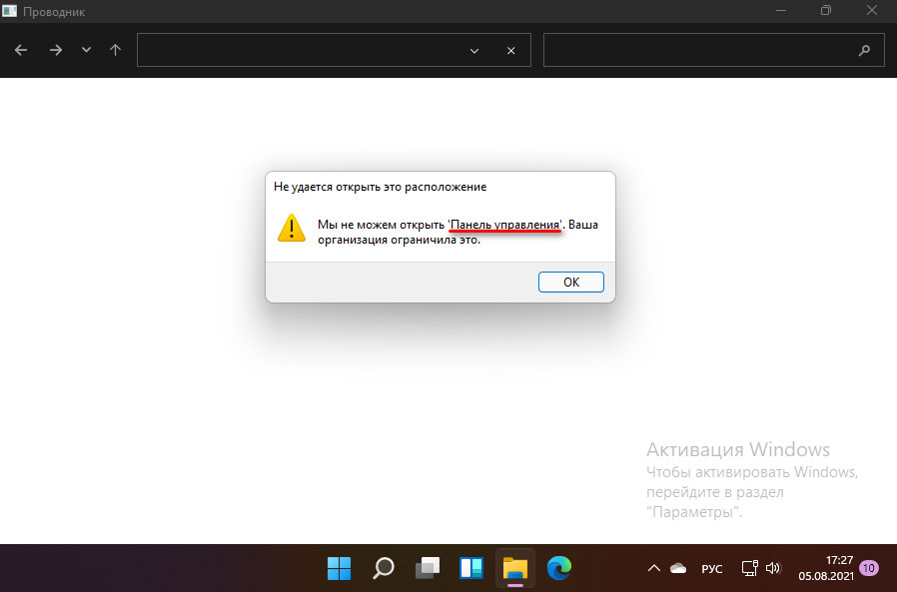Confirm the dialog with OK

(x=571, y=282)
